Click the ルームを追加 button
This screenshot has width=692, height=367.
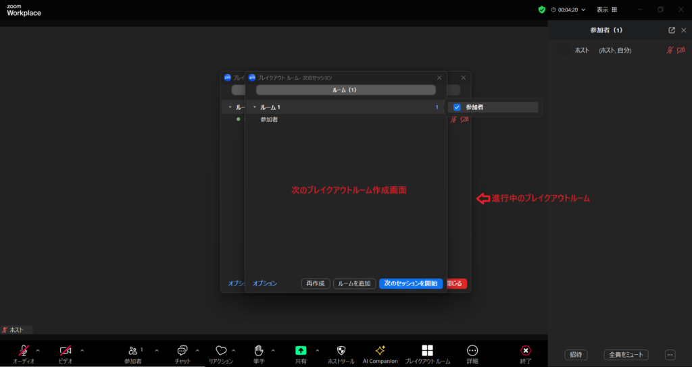pos(354,284)
